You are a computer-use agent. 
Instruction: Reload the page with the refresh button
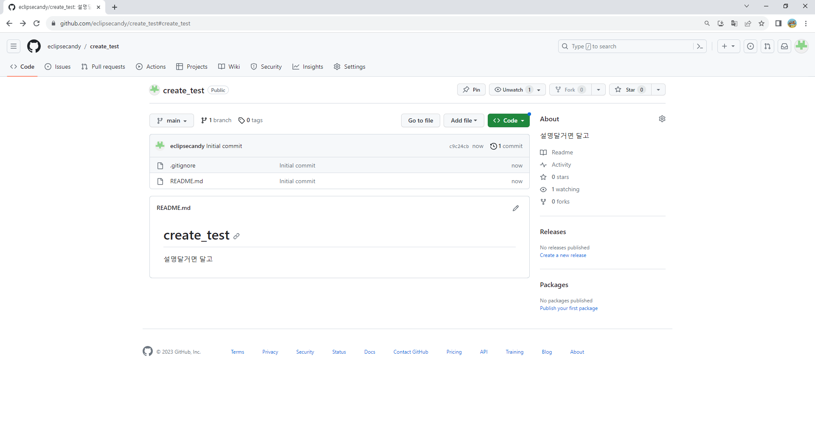pyautogui.click(x=37, y=23)
